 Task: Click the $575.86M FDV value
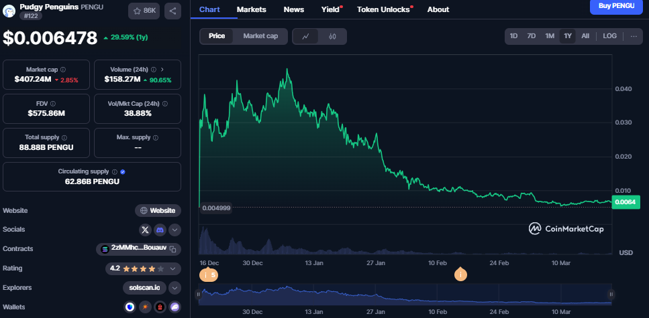pos(46,113)
